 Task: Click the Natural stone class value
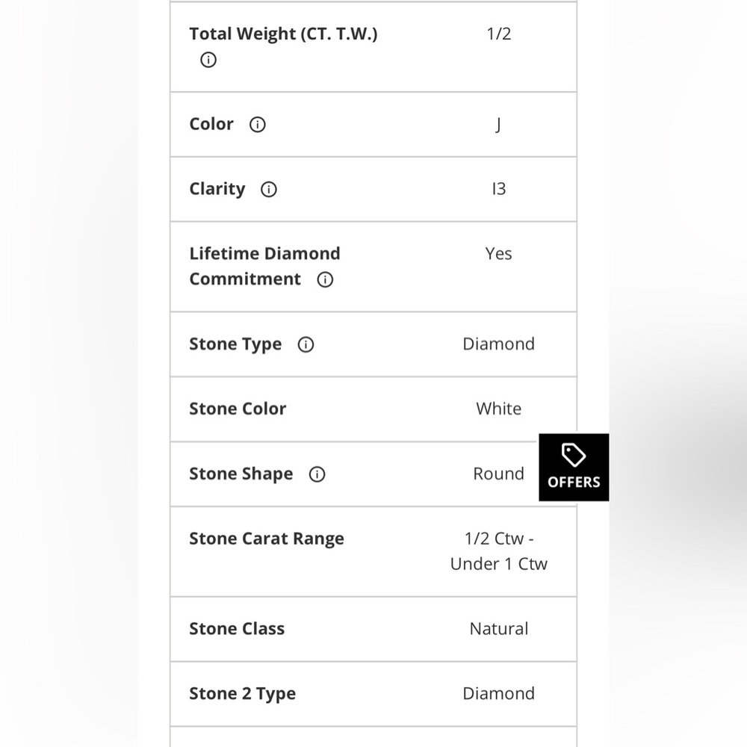click(x=498, y=628)
